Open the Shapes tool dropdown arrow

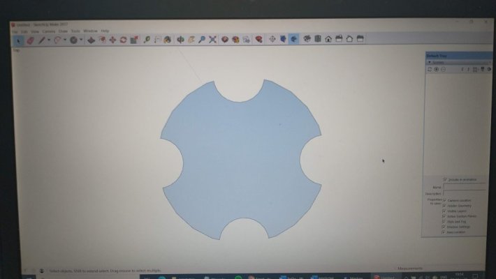[x=81, y=40]
